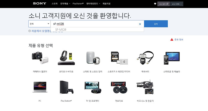Open the 중요 정보 link

click(179, 39)
